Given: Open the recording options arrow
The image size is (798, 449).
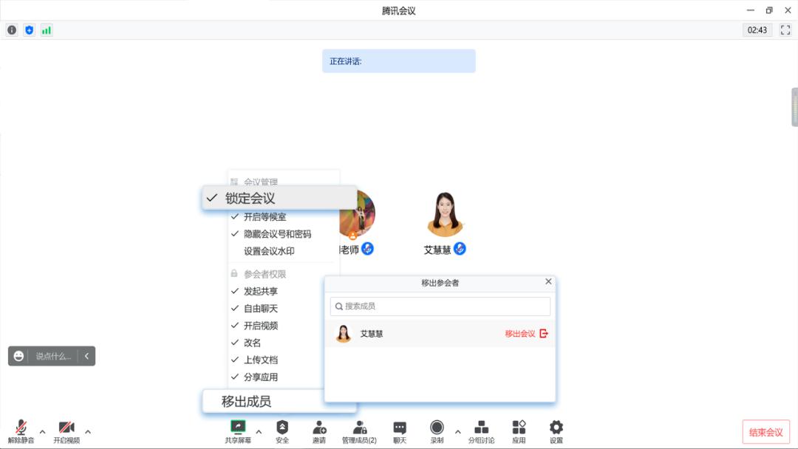Looking at the screenshot, I should (457, 431).
